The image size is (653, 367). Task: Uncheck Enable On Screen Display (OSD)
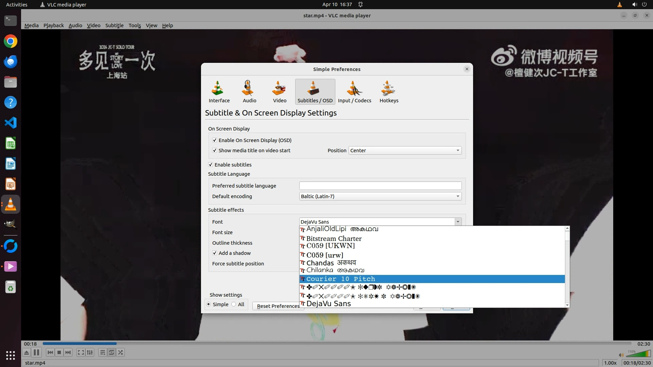coord(215,140)
